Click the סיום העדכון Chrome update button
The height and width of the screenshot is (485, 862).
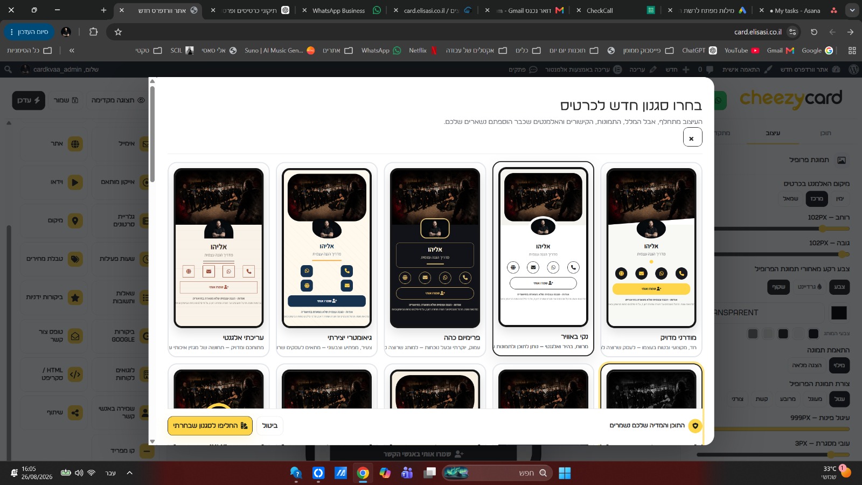click(x=29, y=32)
